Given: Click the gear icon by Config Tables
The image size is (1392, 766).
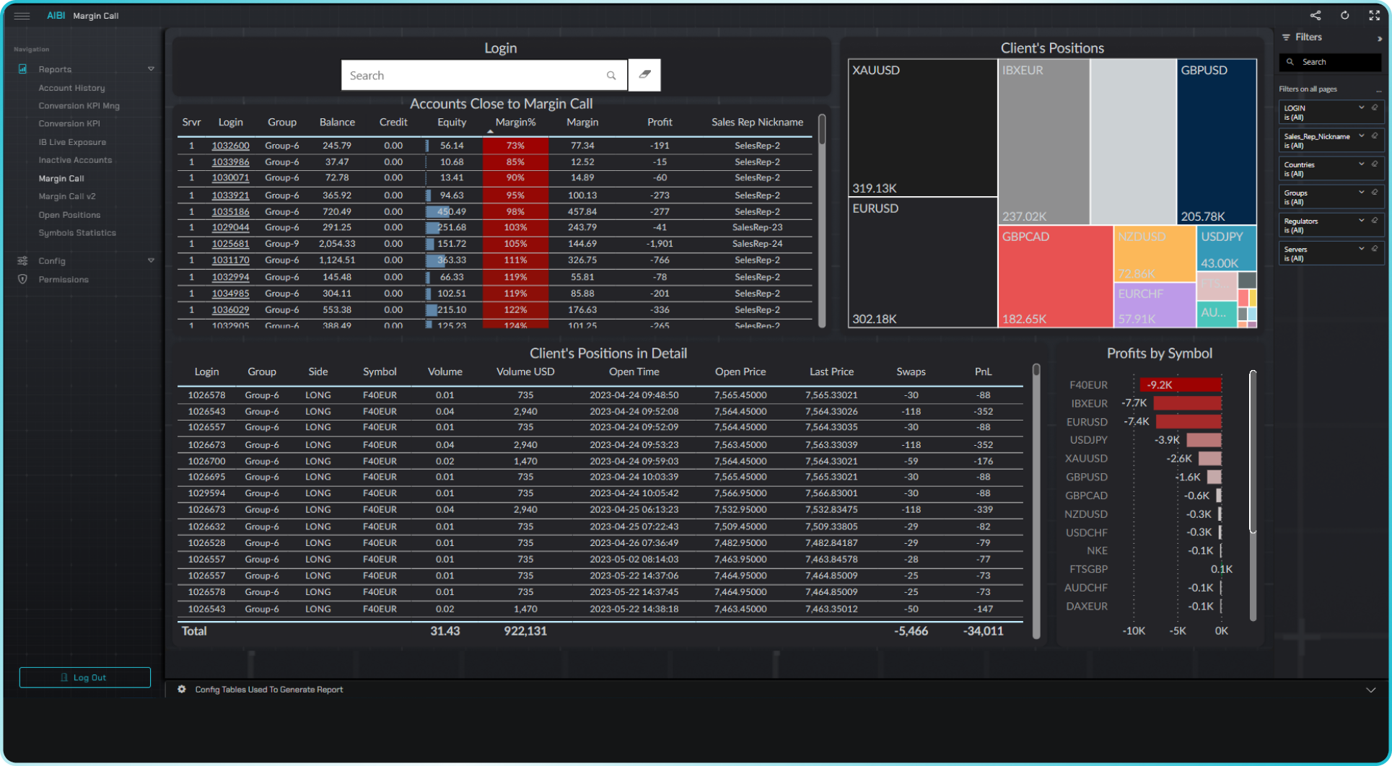Looking at the screenshot, I should 182,690.
